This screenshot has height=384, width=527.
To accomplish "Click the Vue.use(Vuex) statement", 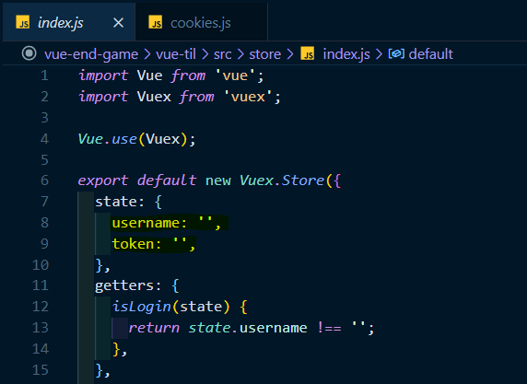I will pyautogui.click(x=136, y=139).
